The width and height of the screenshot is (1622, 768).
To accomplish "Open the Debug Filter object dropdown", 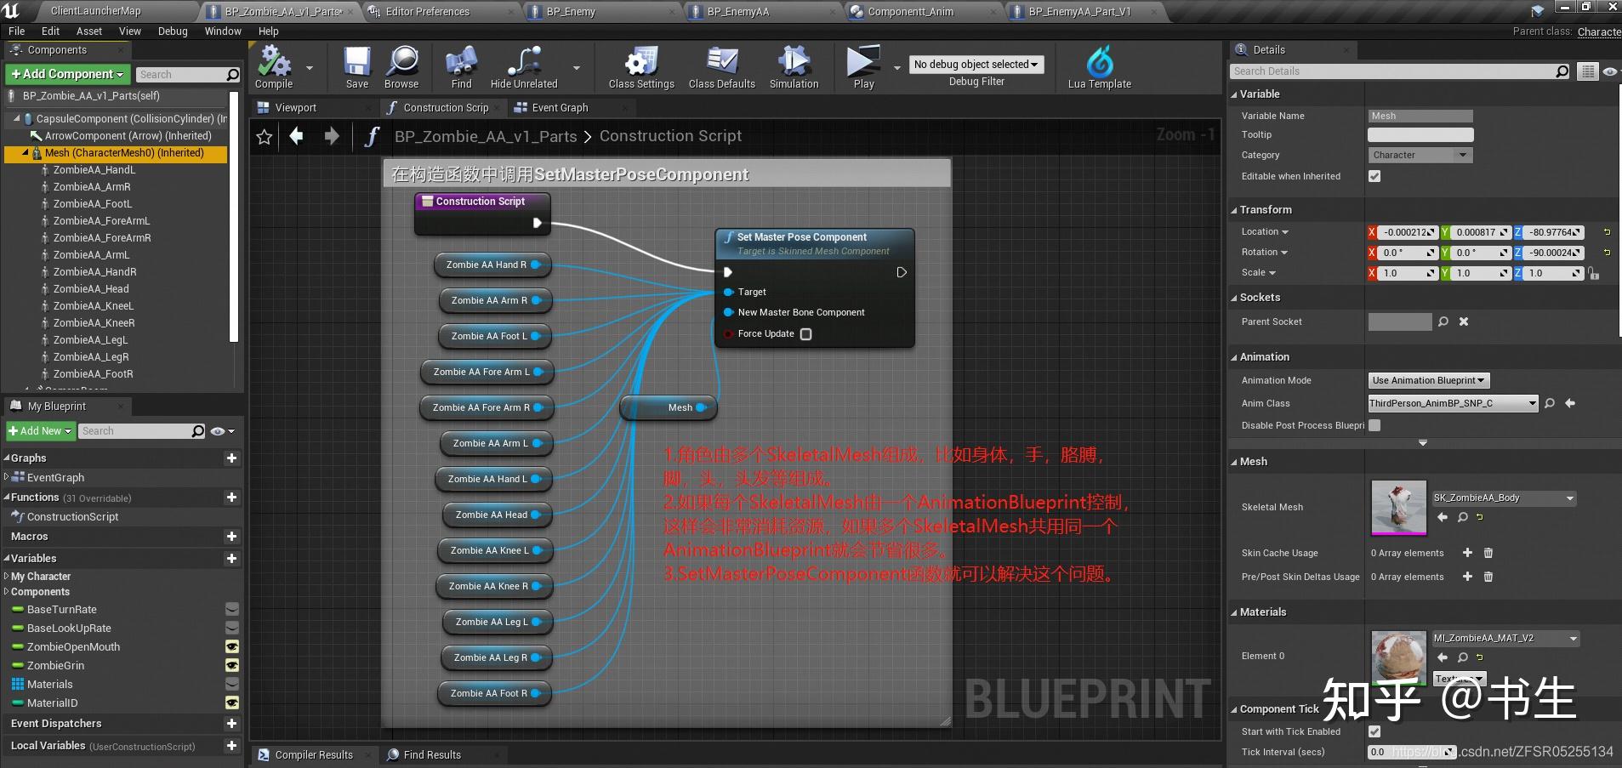I will pyautogui.click(x=975, y=64).
